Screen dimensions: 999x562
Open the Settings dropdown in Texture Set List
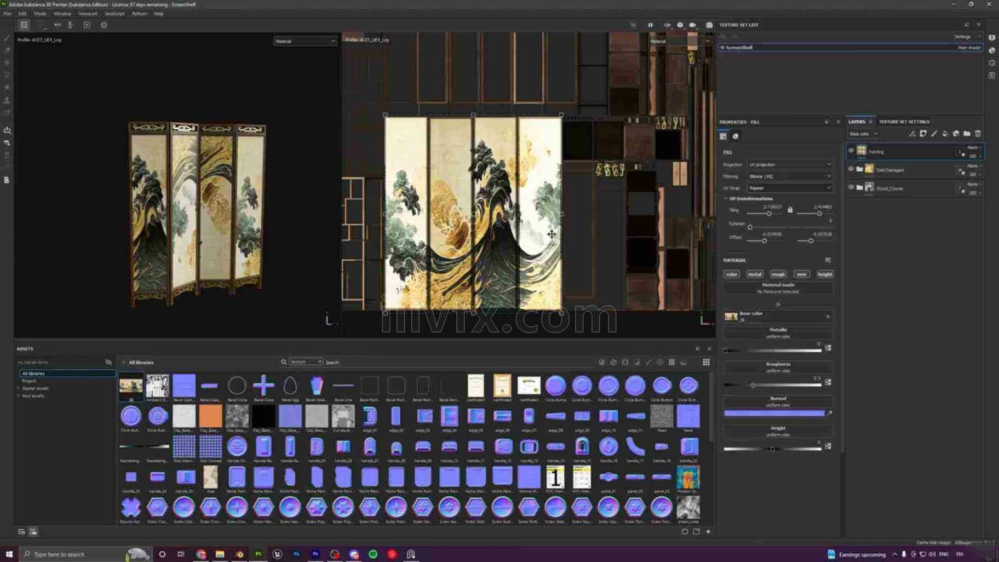pyautogui.click(x=967, y=37)
